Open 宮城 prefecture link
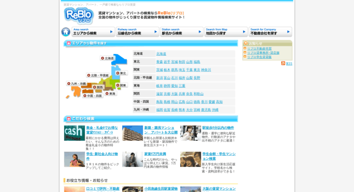The image size is (354, 192). tap(174, 62)
